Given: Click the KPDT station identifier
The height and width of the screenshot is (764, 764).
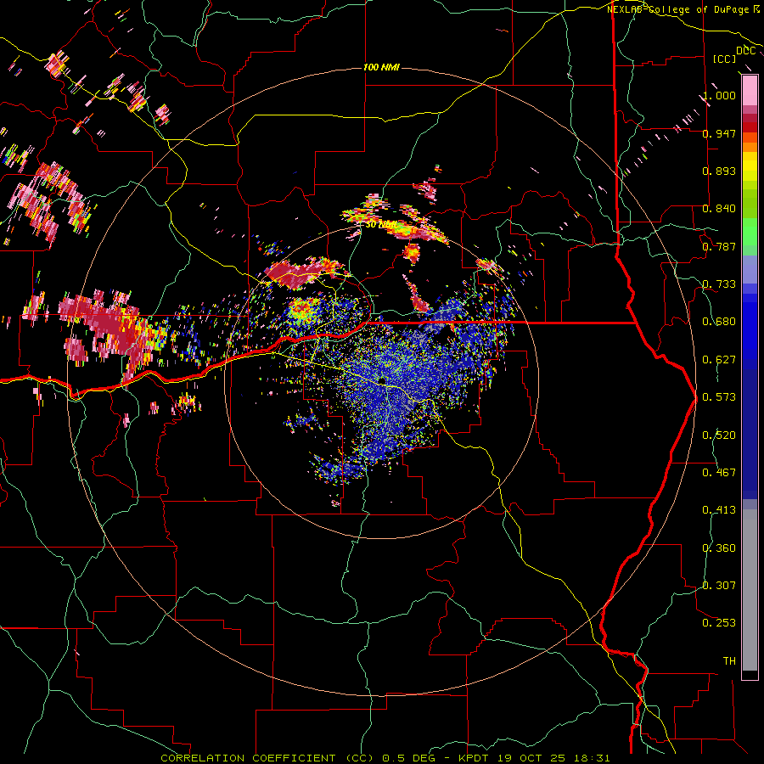Looking at the screenshot, I should tap(475, 758).
